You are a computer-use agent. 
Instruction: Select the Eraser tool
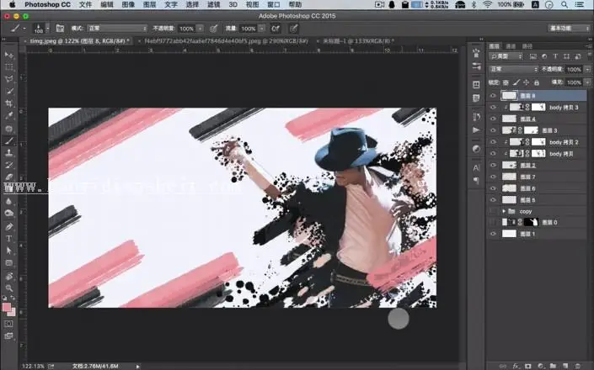pyautogui.click(x=8, y=177)
